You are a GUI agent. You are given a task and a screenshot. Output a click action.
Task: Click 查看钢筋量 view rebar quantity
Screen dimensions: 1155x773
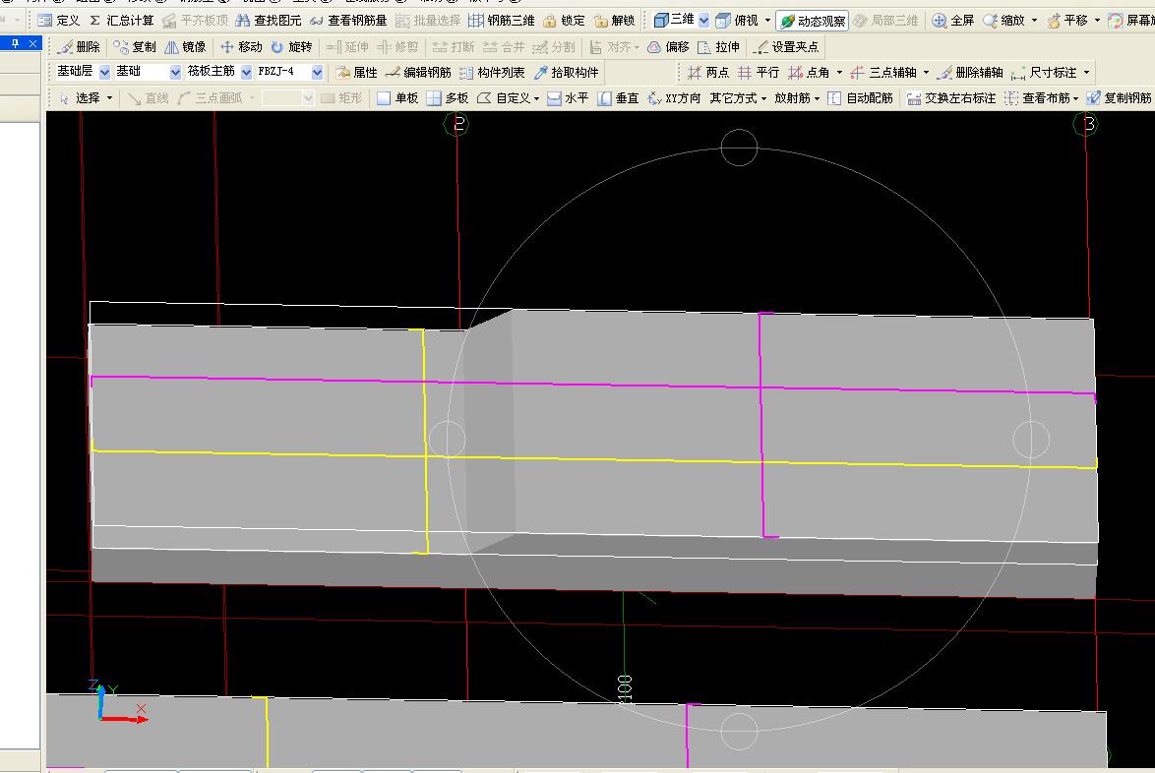348,21
